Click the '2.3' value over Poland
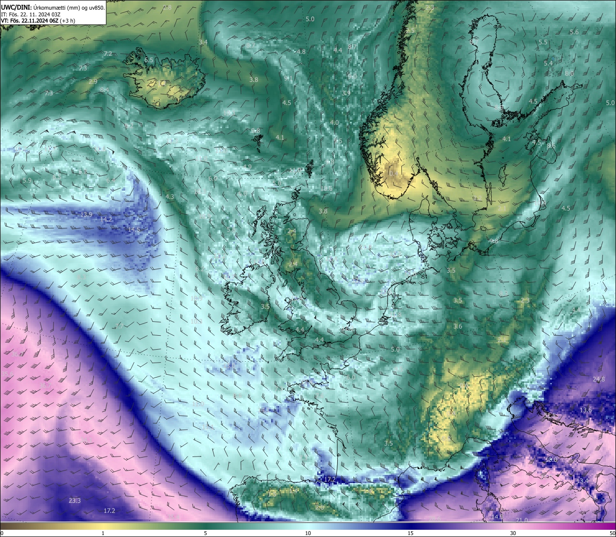 [x=525, y=301]
